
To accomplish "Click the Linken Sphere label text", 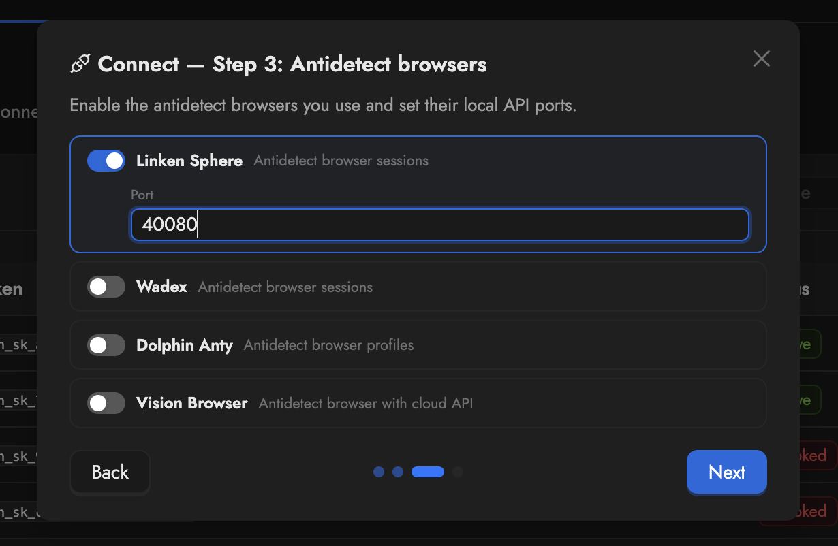I will 189,161.
